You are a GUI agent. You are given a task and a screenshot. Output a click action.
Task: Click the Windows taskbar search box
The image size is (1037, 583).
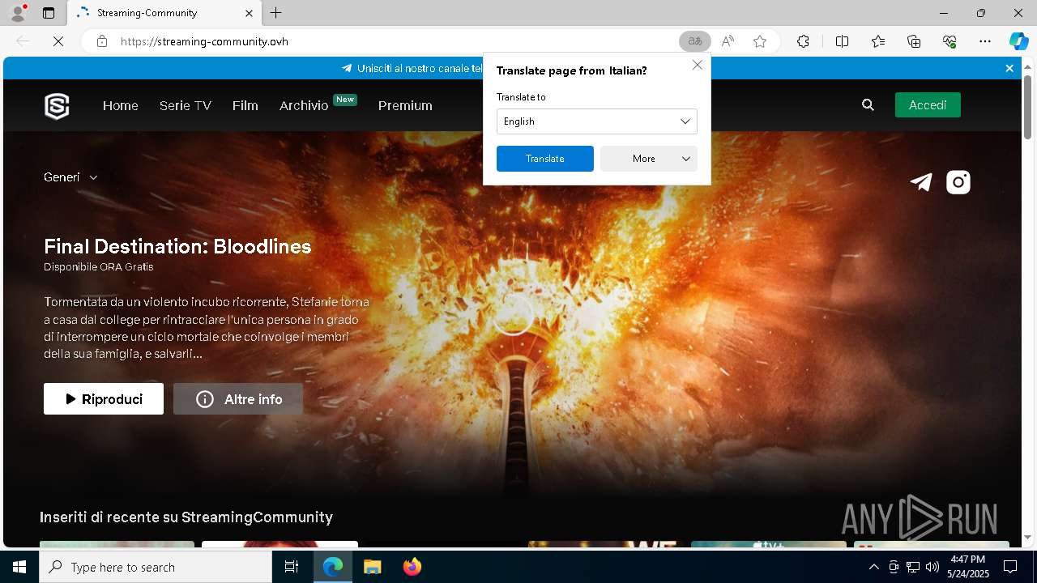pos(156,567)
